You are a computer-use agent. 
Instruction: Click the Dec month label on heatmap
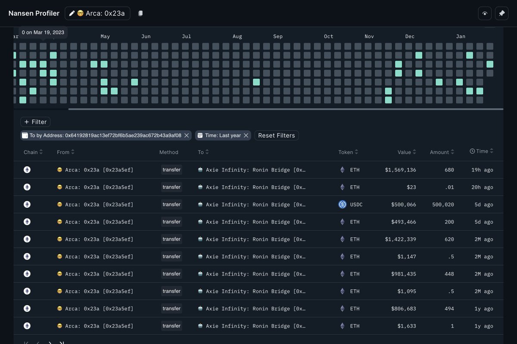[410, 37]
